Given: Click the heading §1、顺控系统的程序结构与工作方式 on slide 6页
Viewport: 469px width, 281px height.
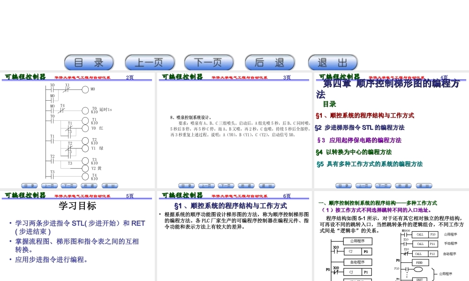Looking at the screenshot, I should coord(231,206).
